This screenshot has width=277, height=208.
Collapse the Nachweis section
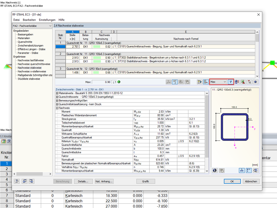point(57,108)
